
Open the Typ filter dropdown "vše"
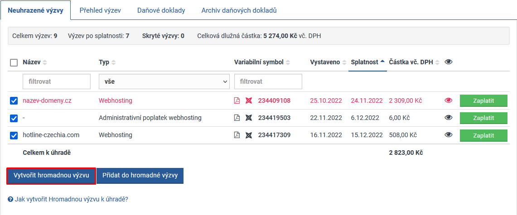coord(164,81)
